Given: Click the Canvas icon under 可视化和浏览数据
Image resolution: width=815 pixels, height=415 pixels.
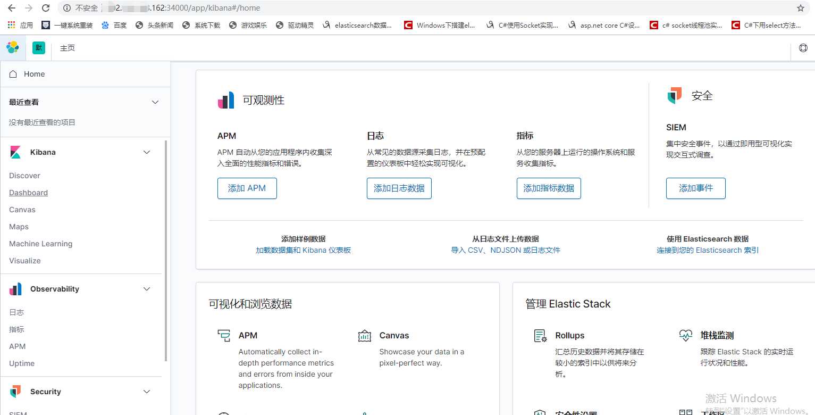Looking at the screenshot, I should tap(365, 336).
